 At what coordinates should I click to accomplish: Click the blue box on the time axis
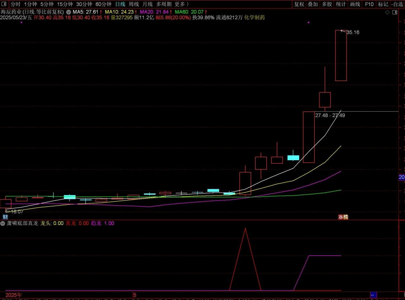pyautogui.click(x=373, y=295)
